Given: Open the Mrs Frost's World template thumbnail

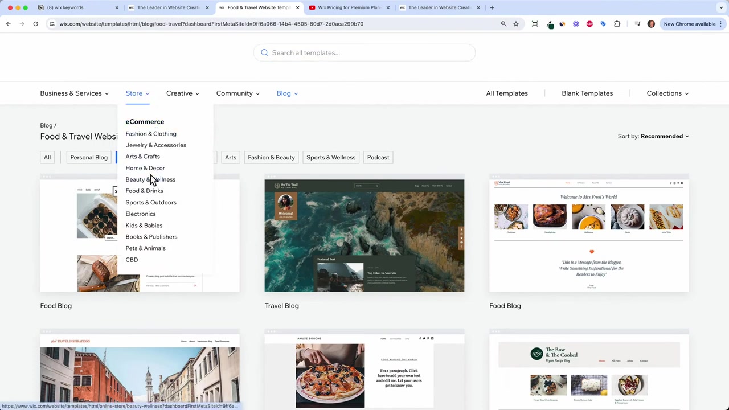Looking at the screenshot, I should click(589, 233).
